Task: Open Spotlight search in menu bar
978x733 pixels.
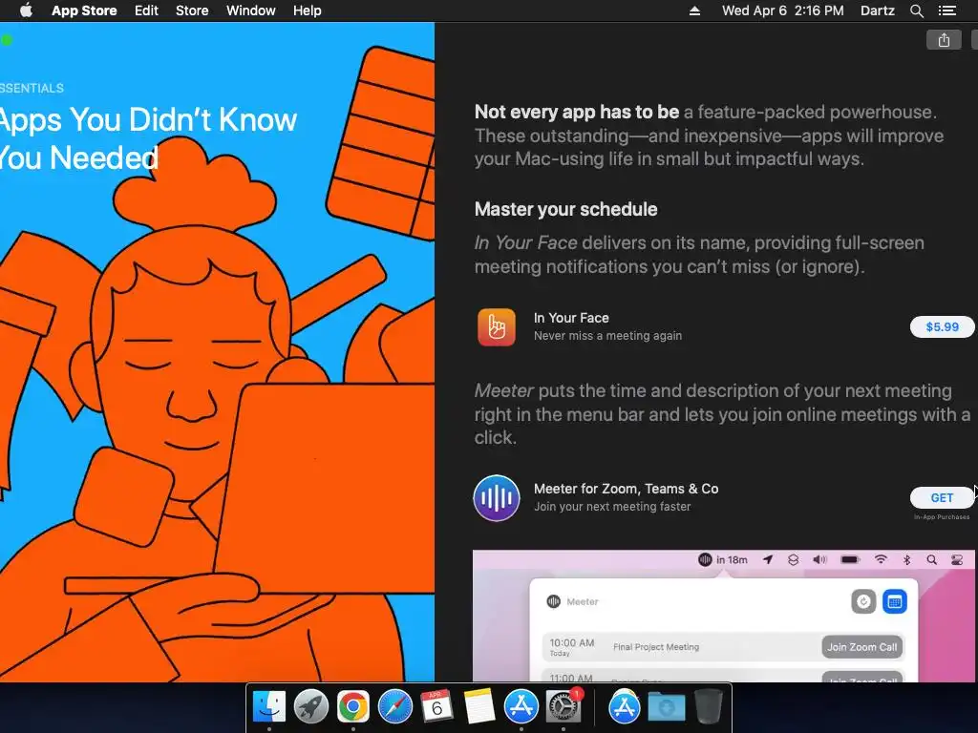Action: [916, 10]
